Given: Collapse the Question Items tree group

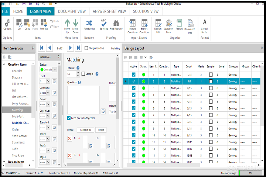Looking at the screenshot, I should [4, 65].
